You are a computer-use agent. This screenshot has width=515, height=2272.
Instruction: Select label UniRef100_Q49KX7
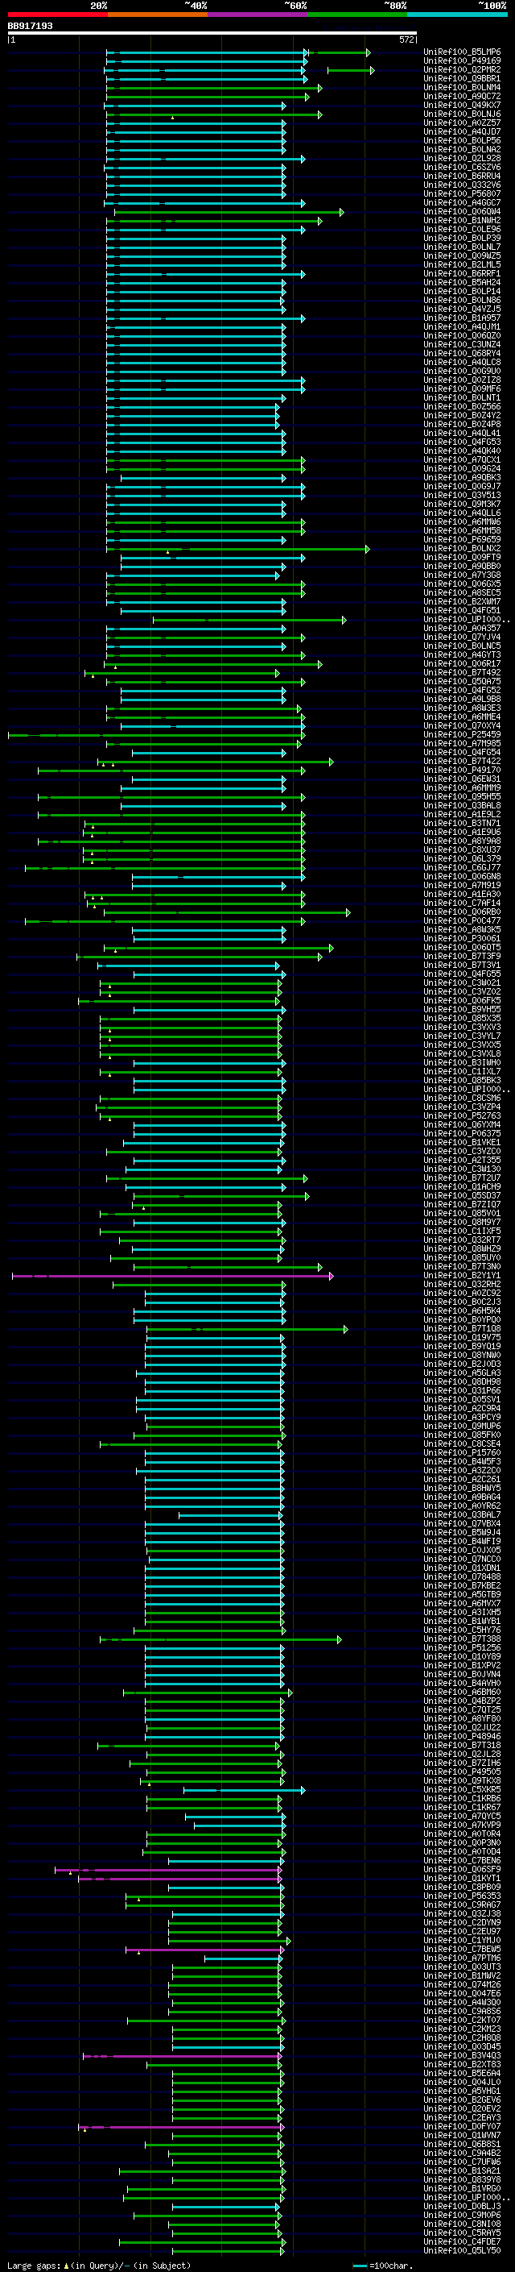point(462,105)
